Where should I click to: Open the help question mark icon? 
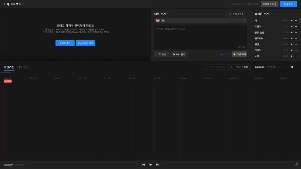click(296, 164)
